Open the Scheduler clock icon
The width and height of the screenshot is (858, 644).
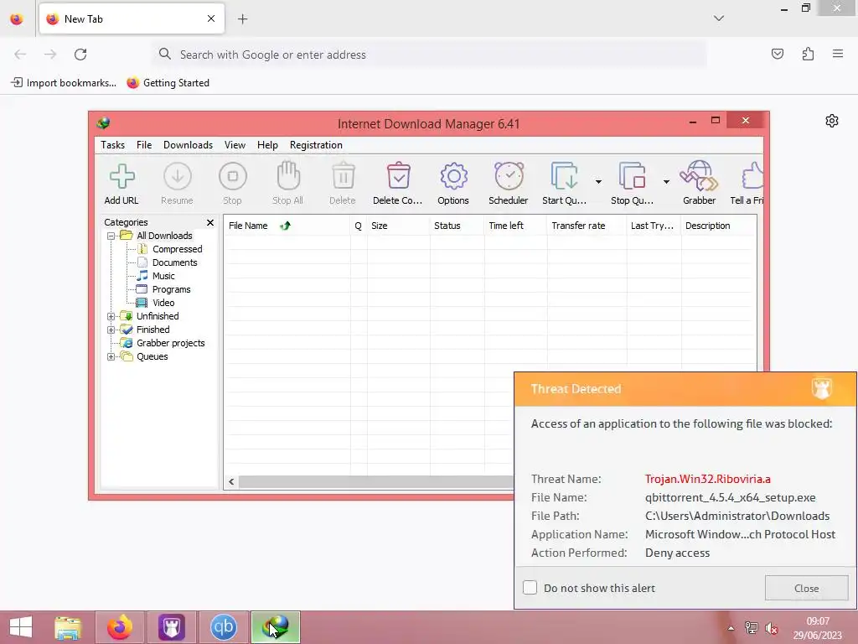coord(509,176)
